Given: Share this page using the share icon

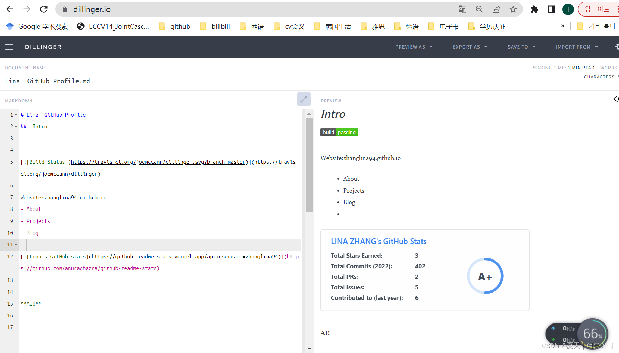Looking at the screenshot, I should coord(496,9).
